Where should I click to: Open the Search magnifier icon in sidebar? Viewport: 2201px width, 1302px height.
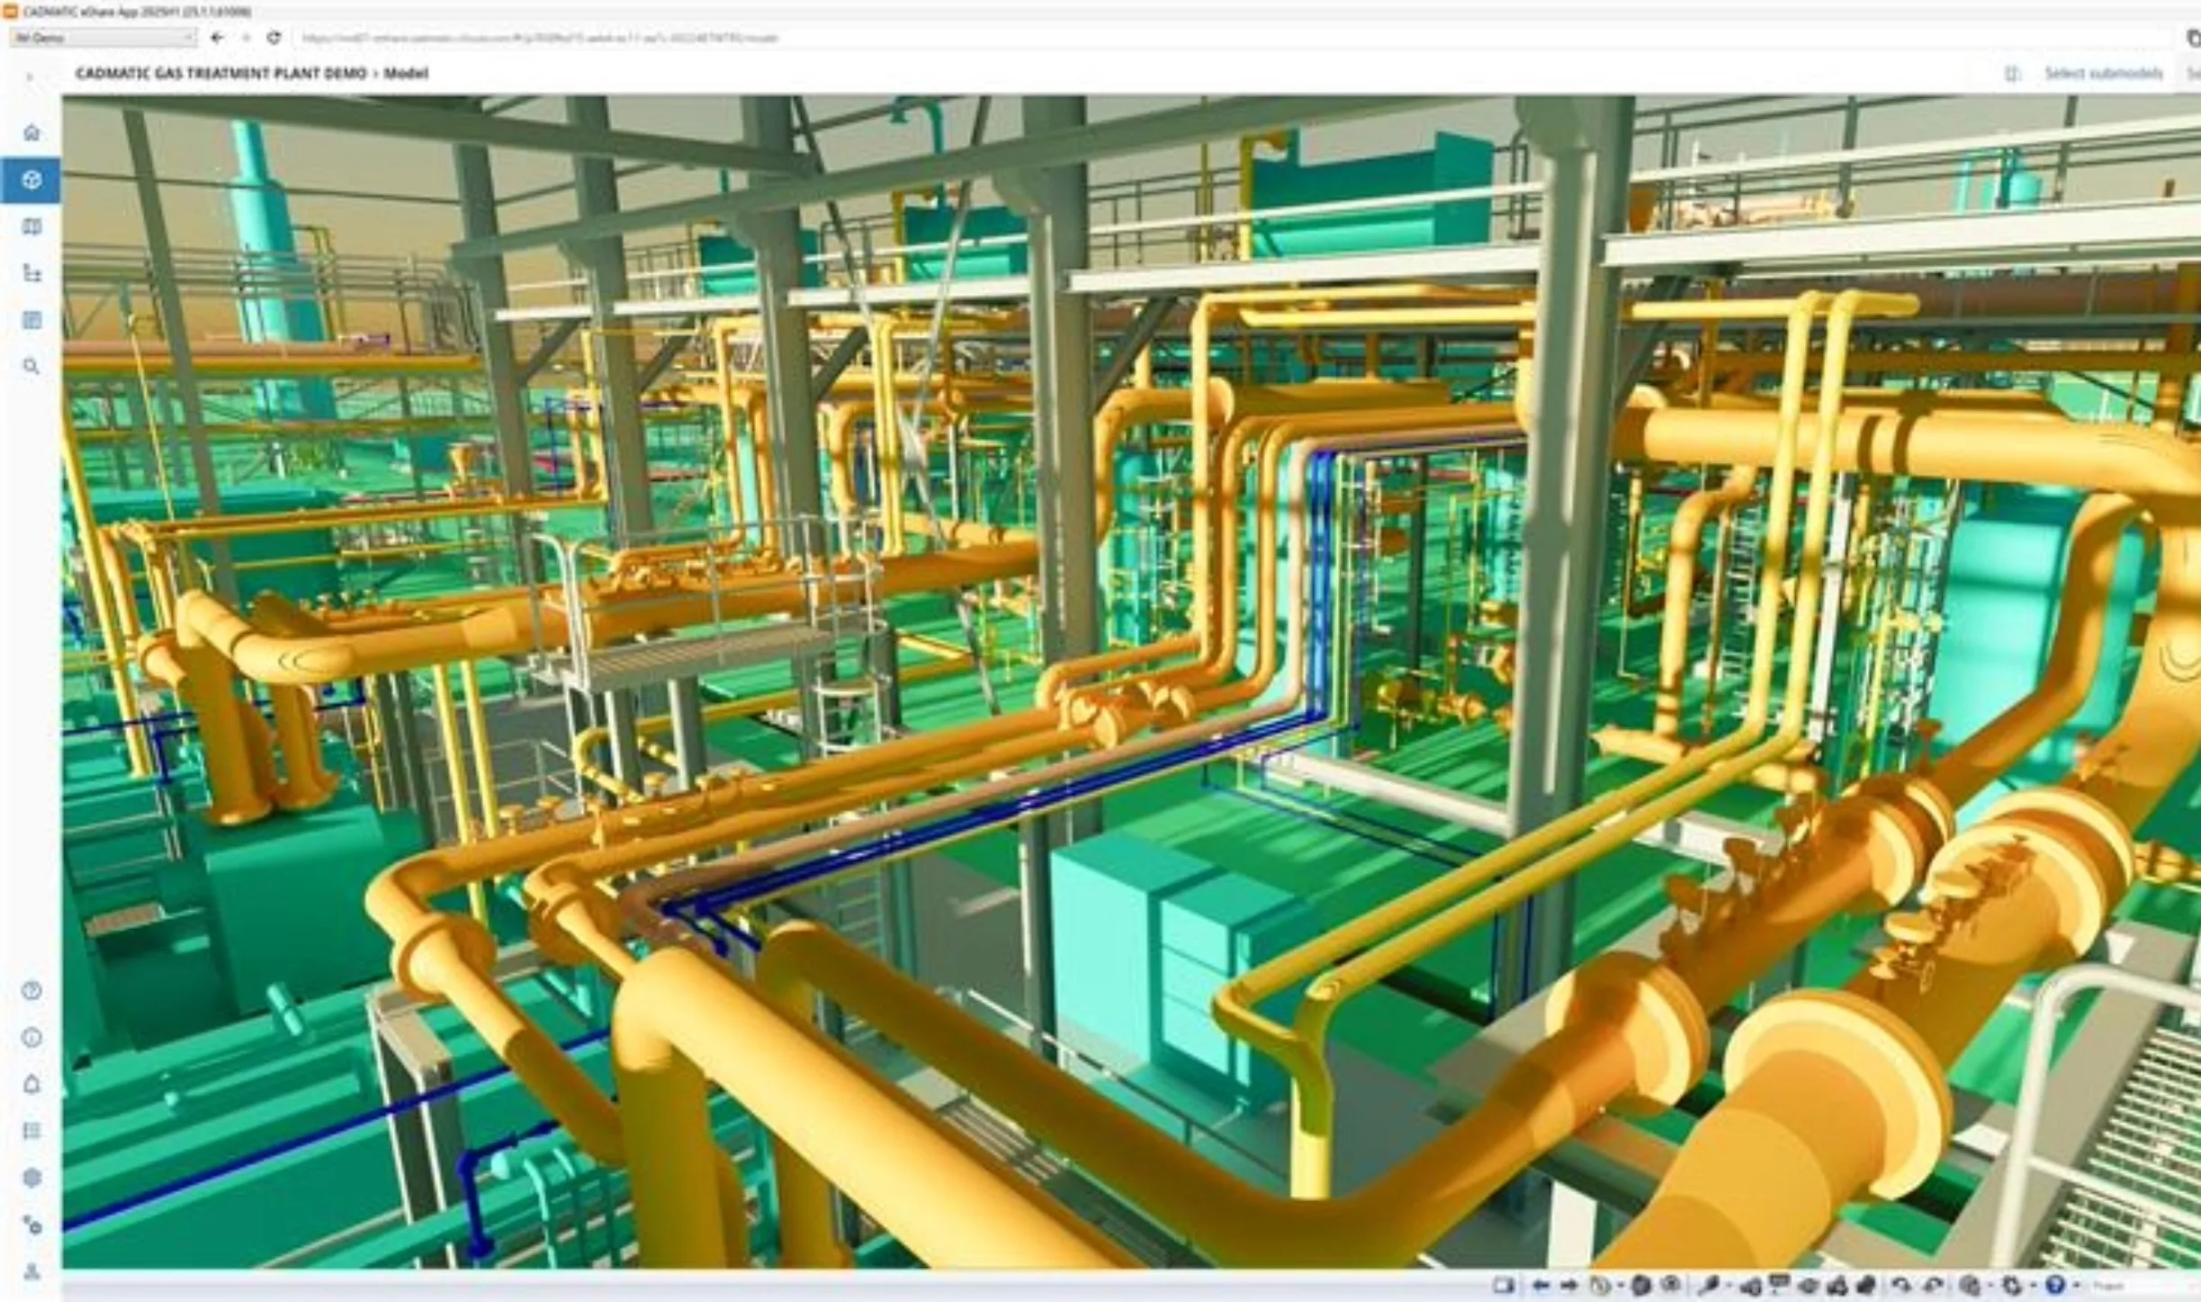[x=31, y=367]
